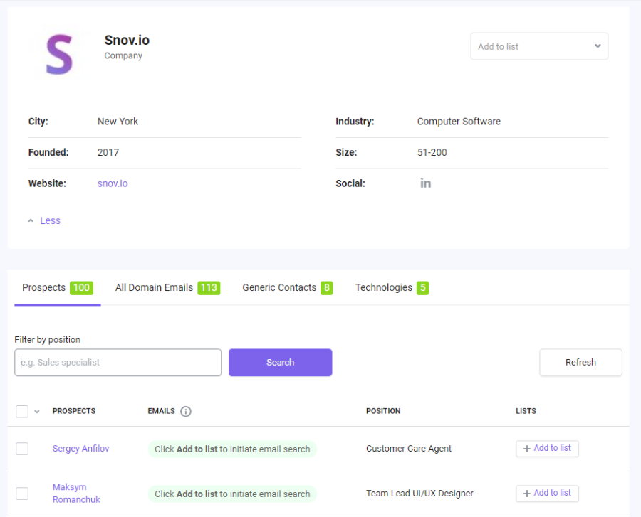Click the LISTS column header
The height and width of the screenshot is (517, 641).
(x=526, y=411)
